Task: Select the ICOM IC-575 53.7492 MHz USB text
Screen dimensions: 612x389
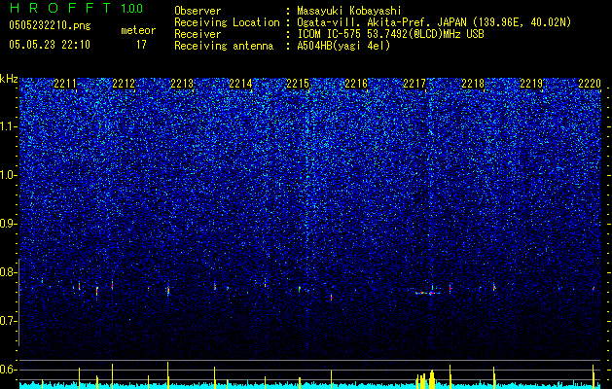Action: (x=391, y=34)
